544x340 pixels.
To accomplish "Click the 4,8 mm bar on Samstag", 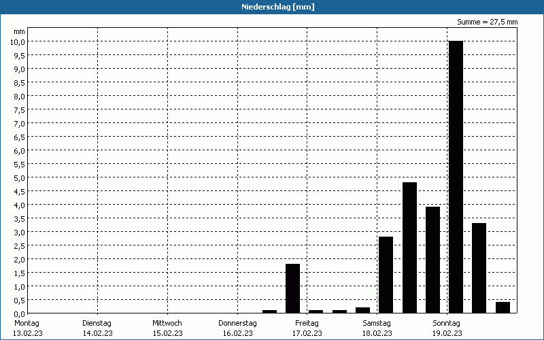I will [410, 248].
